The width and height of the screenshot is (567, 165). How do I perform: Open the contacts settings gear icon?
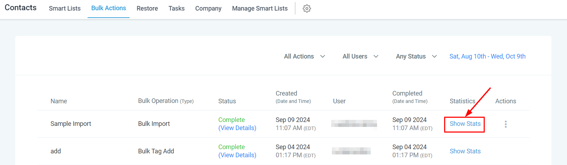pyautogui.click(x=307, y=8)
